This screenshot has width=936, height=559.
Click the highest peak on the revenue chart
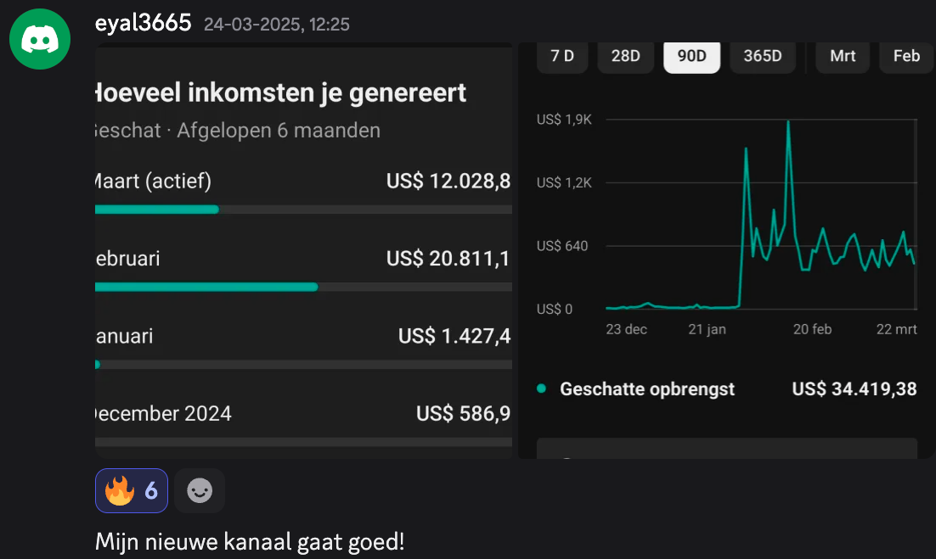(x=788, y=122)
